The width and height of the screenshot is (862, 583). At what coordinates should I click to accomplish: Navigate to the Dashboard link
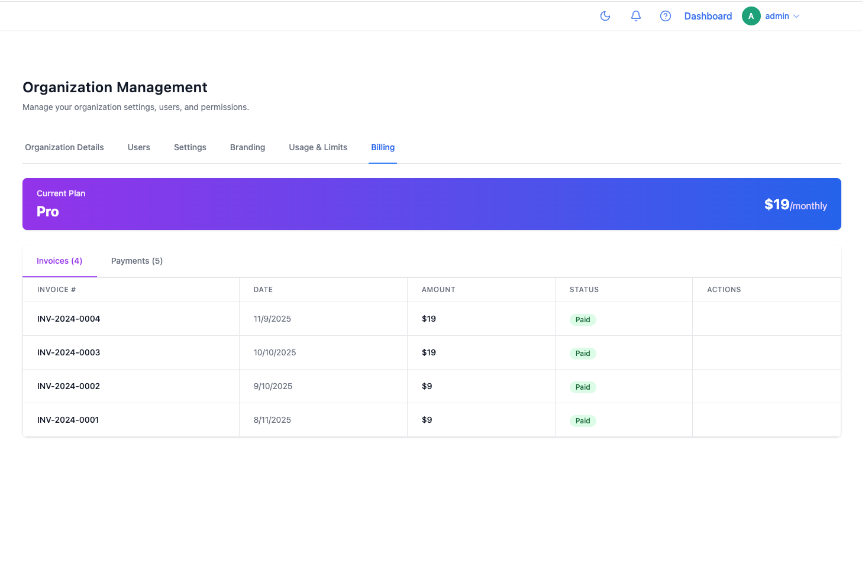pyautogui.click(x=708, y=16)
